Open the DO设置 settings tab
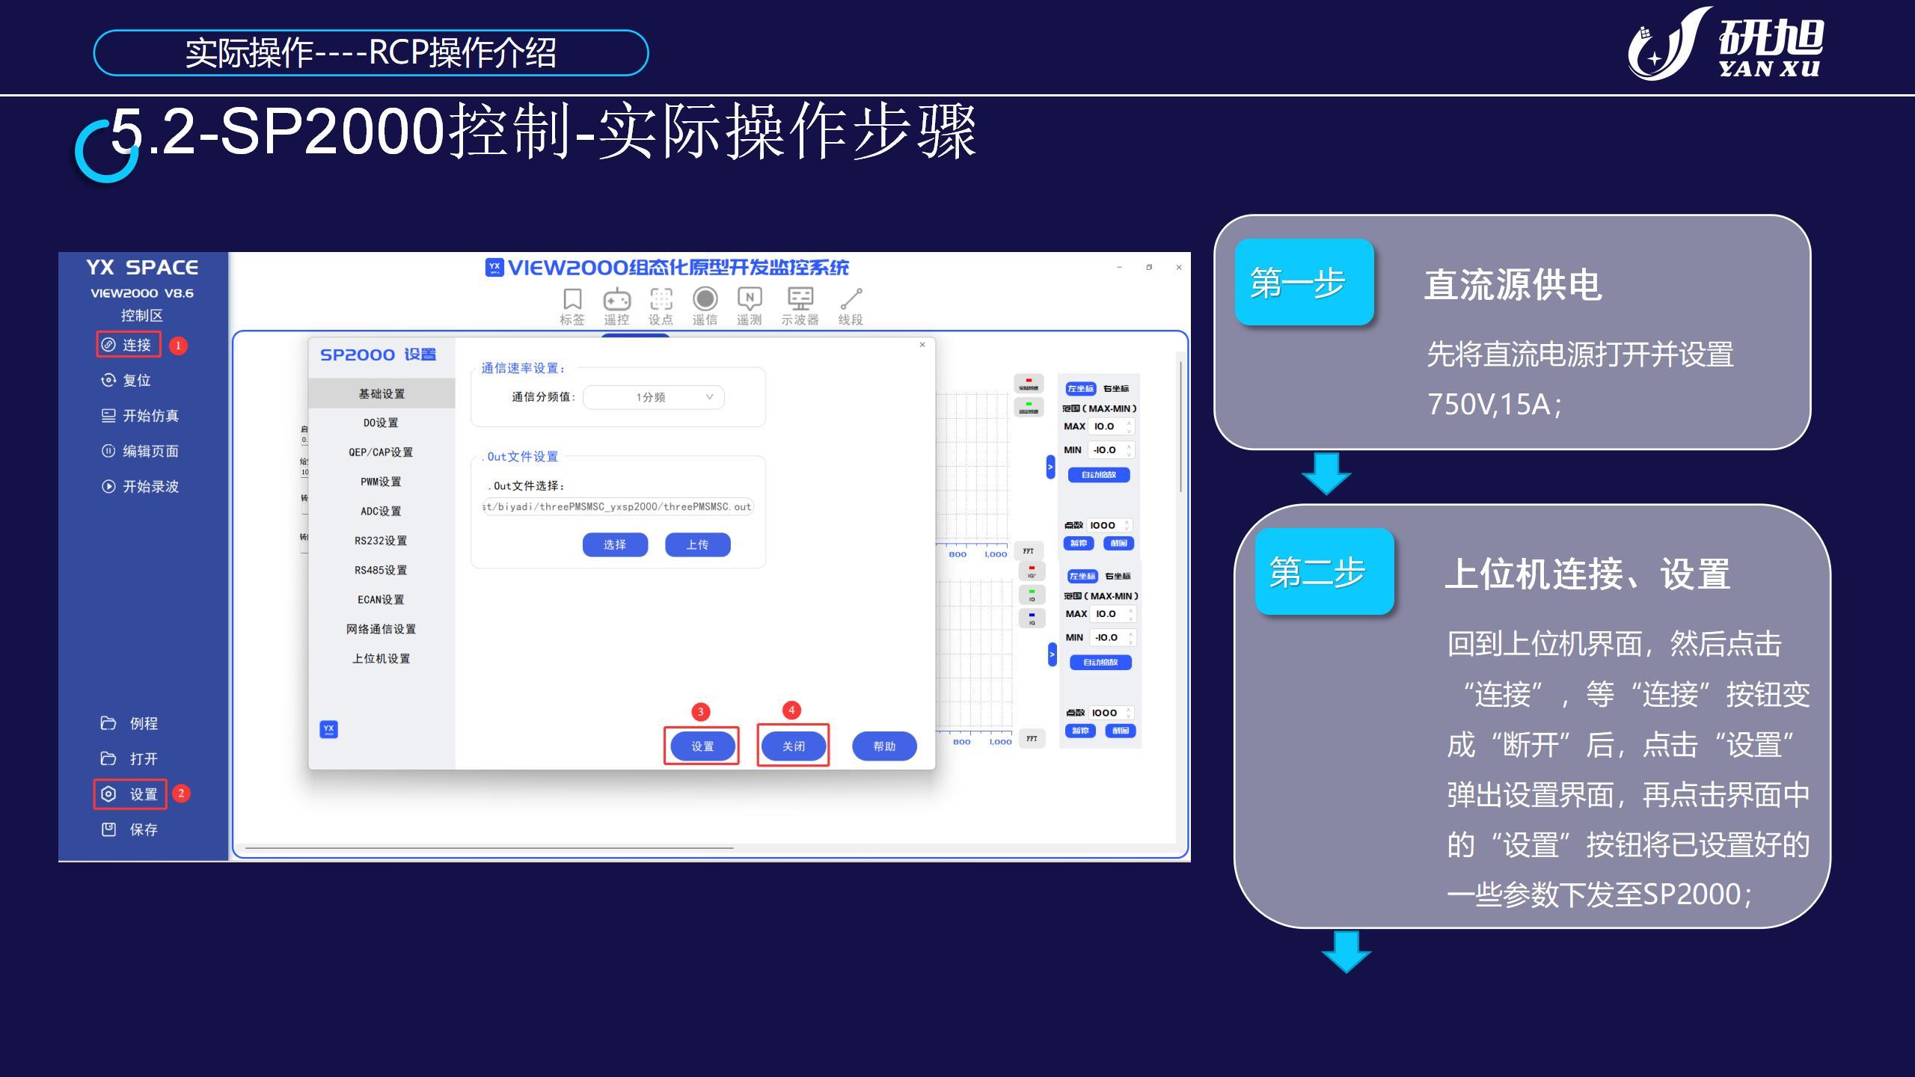 382,423
